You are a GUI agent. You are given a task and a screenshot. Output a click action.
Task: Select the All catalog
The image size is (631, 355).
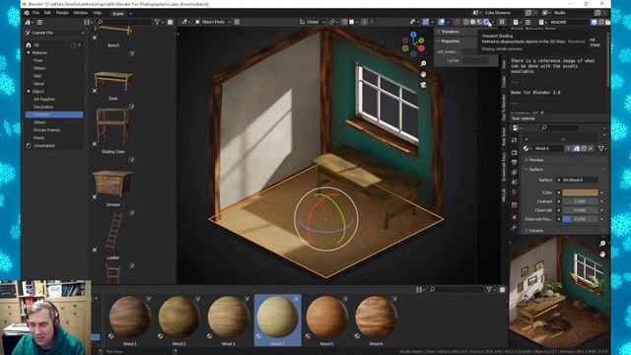click(36, 45)
